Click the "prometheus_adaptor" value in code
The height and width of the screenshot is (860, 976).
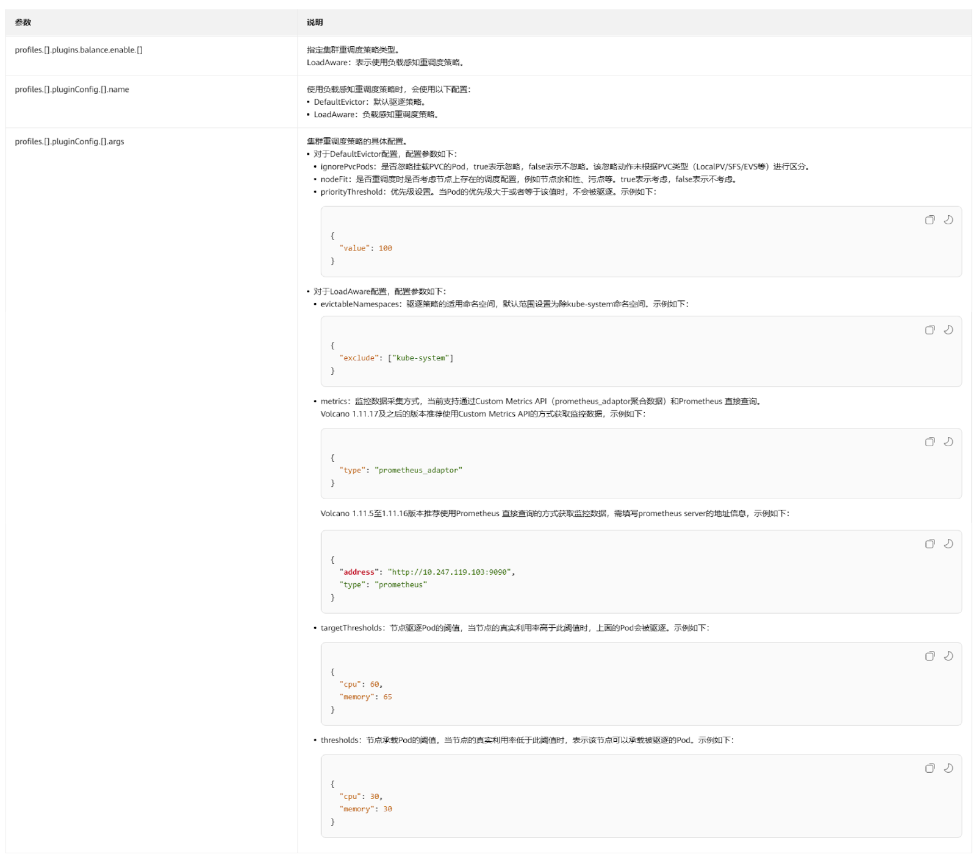click(418, 471)
